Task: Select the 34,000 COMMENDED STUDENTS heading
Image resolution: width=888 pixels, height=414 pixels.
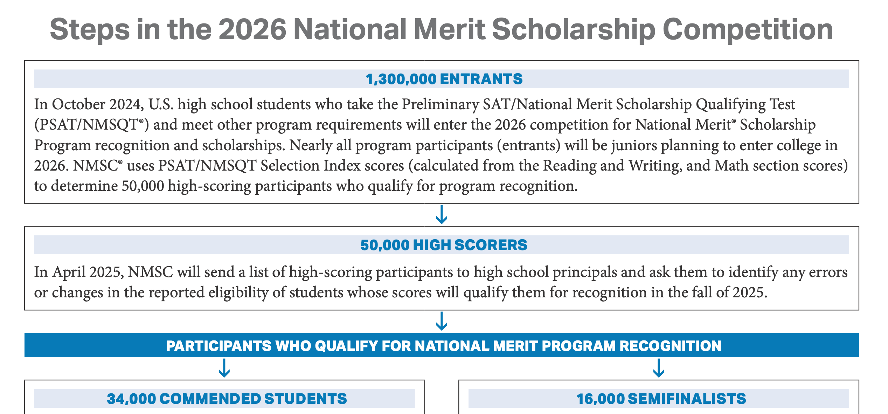Action: (x=227, y=399)
